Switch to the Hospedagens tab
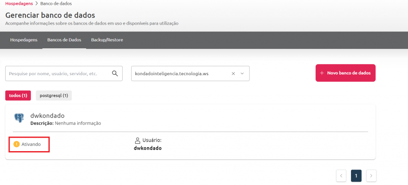 (24, 40)
